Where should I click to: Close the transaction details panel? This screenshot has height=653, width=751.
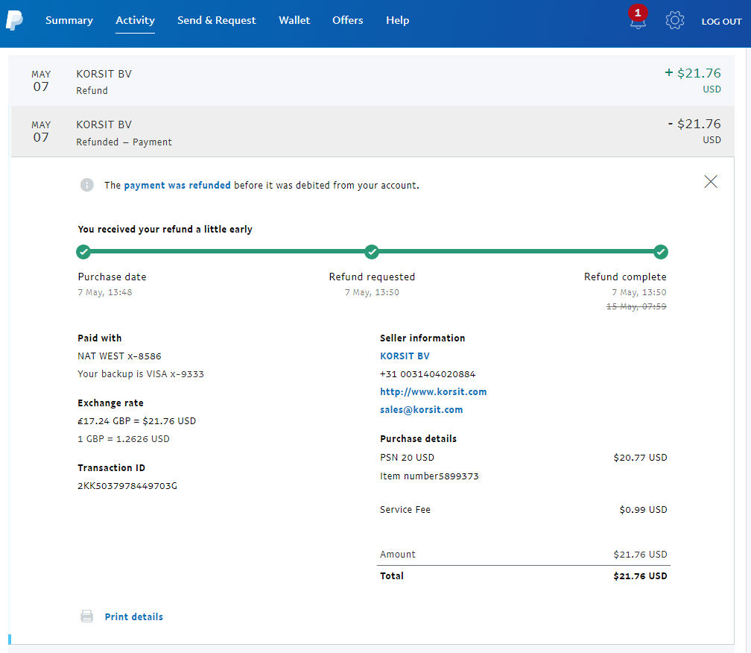710,182
